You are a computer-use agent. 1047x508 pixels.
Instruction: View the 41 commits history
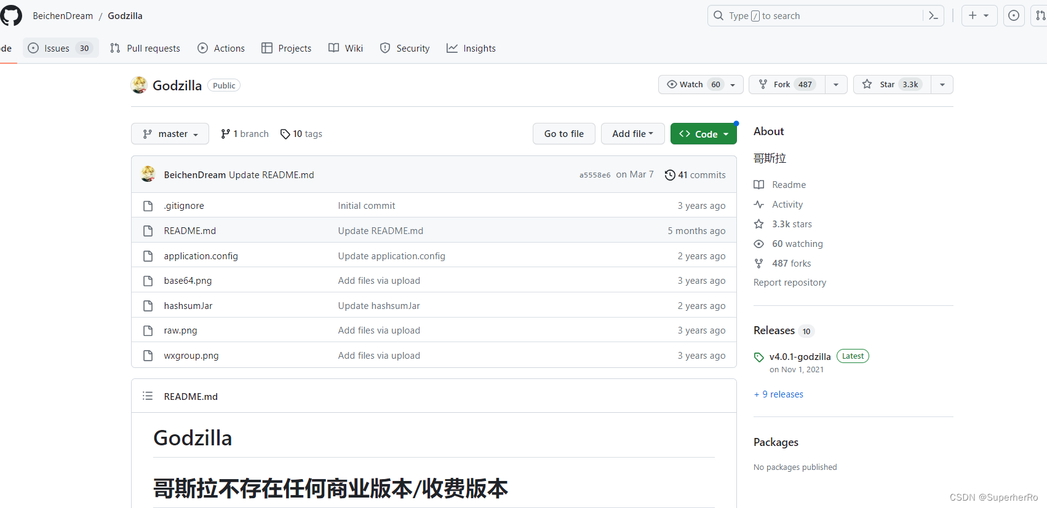[695, 175]
